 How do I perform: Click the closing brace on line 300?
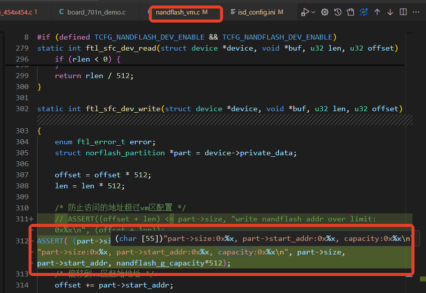point(40,87)
